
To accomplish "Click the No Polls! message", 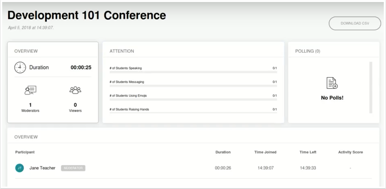I will [x=332, y=98].
